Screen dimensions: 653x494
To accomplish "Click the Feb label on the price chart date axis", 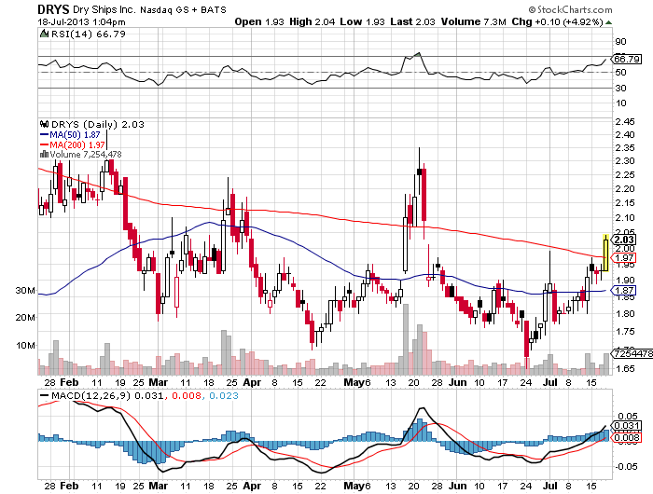I will (69, 382).
